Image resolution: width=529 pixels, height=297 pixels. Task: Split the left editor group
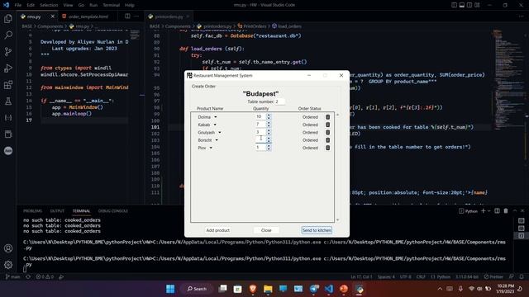[x=127, y=16]
